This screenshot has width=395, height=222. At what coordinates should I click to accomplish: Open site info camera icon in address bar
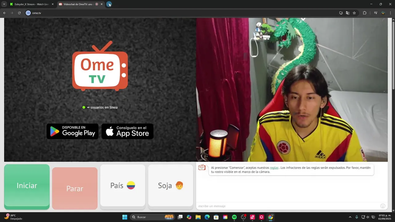coord(28,13)
